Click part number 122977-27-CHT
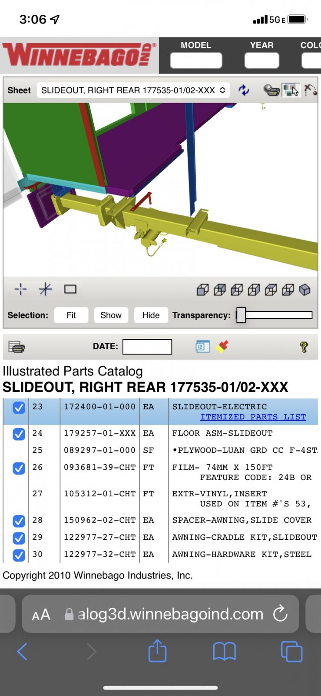 tap(99, 537)
